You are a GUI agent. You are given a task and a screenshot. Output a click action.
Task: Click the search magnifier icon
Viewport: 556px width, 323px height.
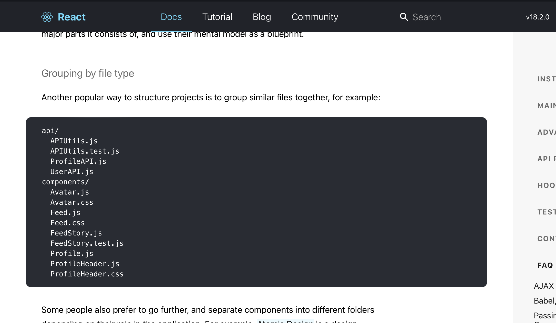coord(404,17)
